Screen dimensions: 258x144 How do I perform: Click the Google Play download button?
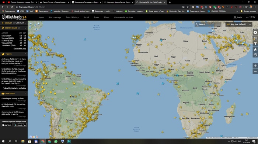point(20,125)
